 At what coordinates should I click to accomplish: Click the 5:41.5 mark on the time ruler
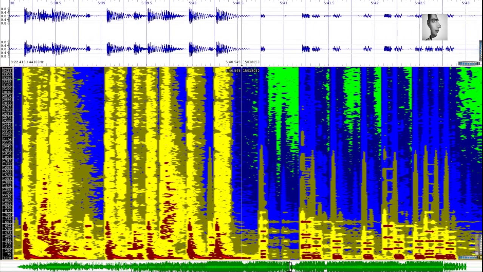coord(329,3)
